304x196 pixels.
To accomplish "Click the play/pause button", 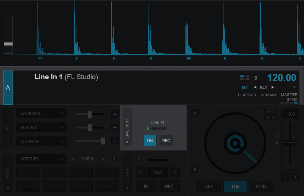I will coord(235,187).
